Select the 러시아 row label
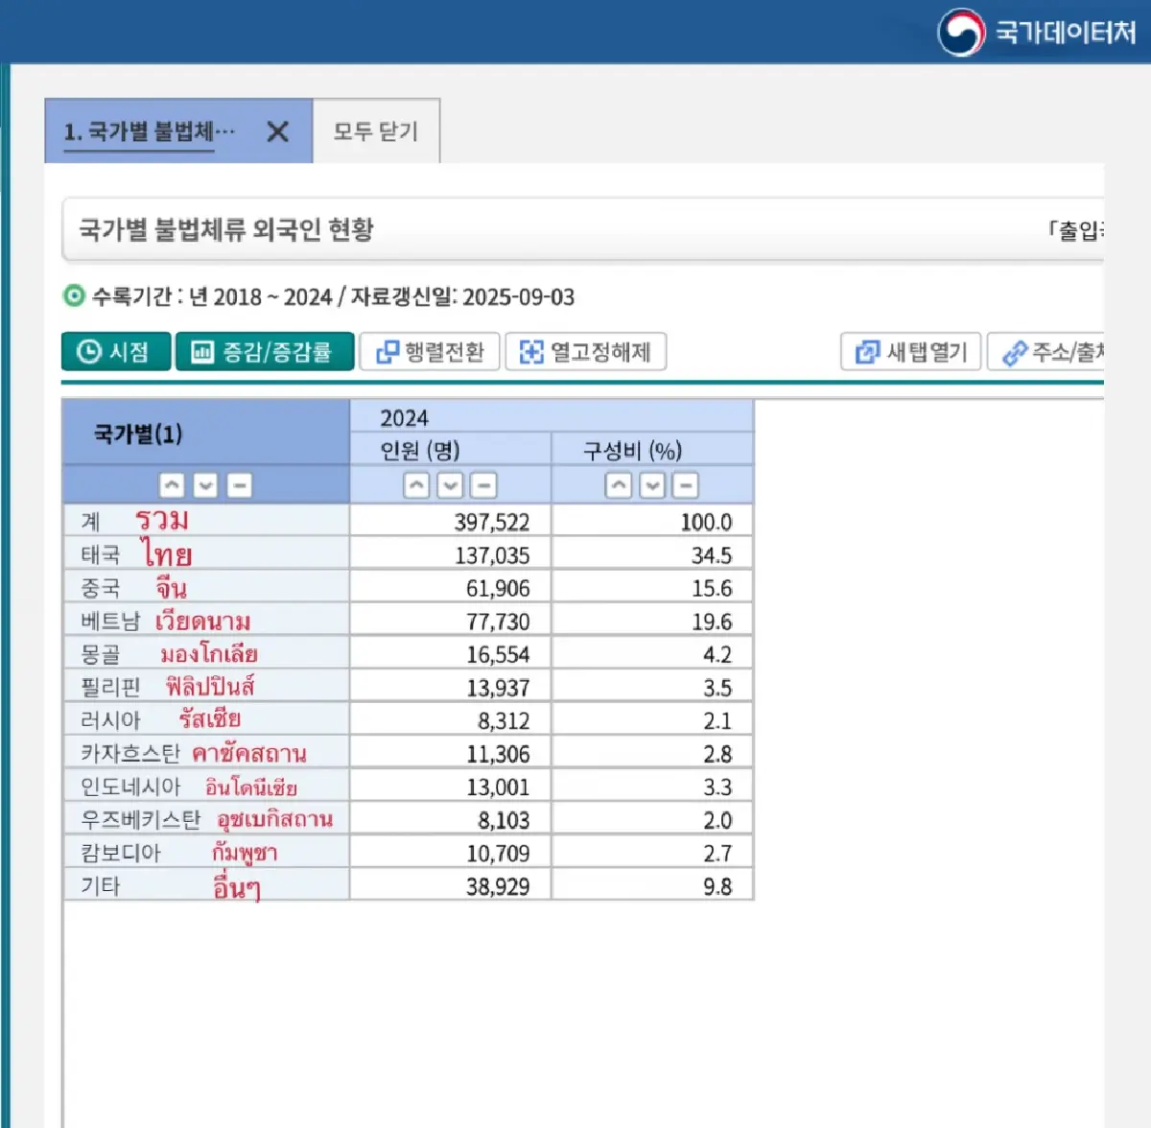The image size is (1151, 1128). [x=111, y=720]
